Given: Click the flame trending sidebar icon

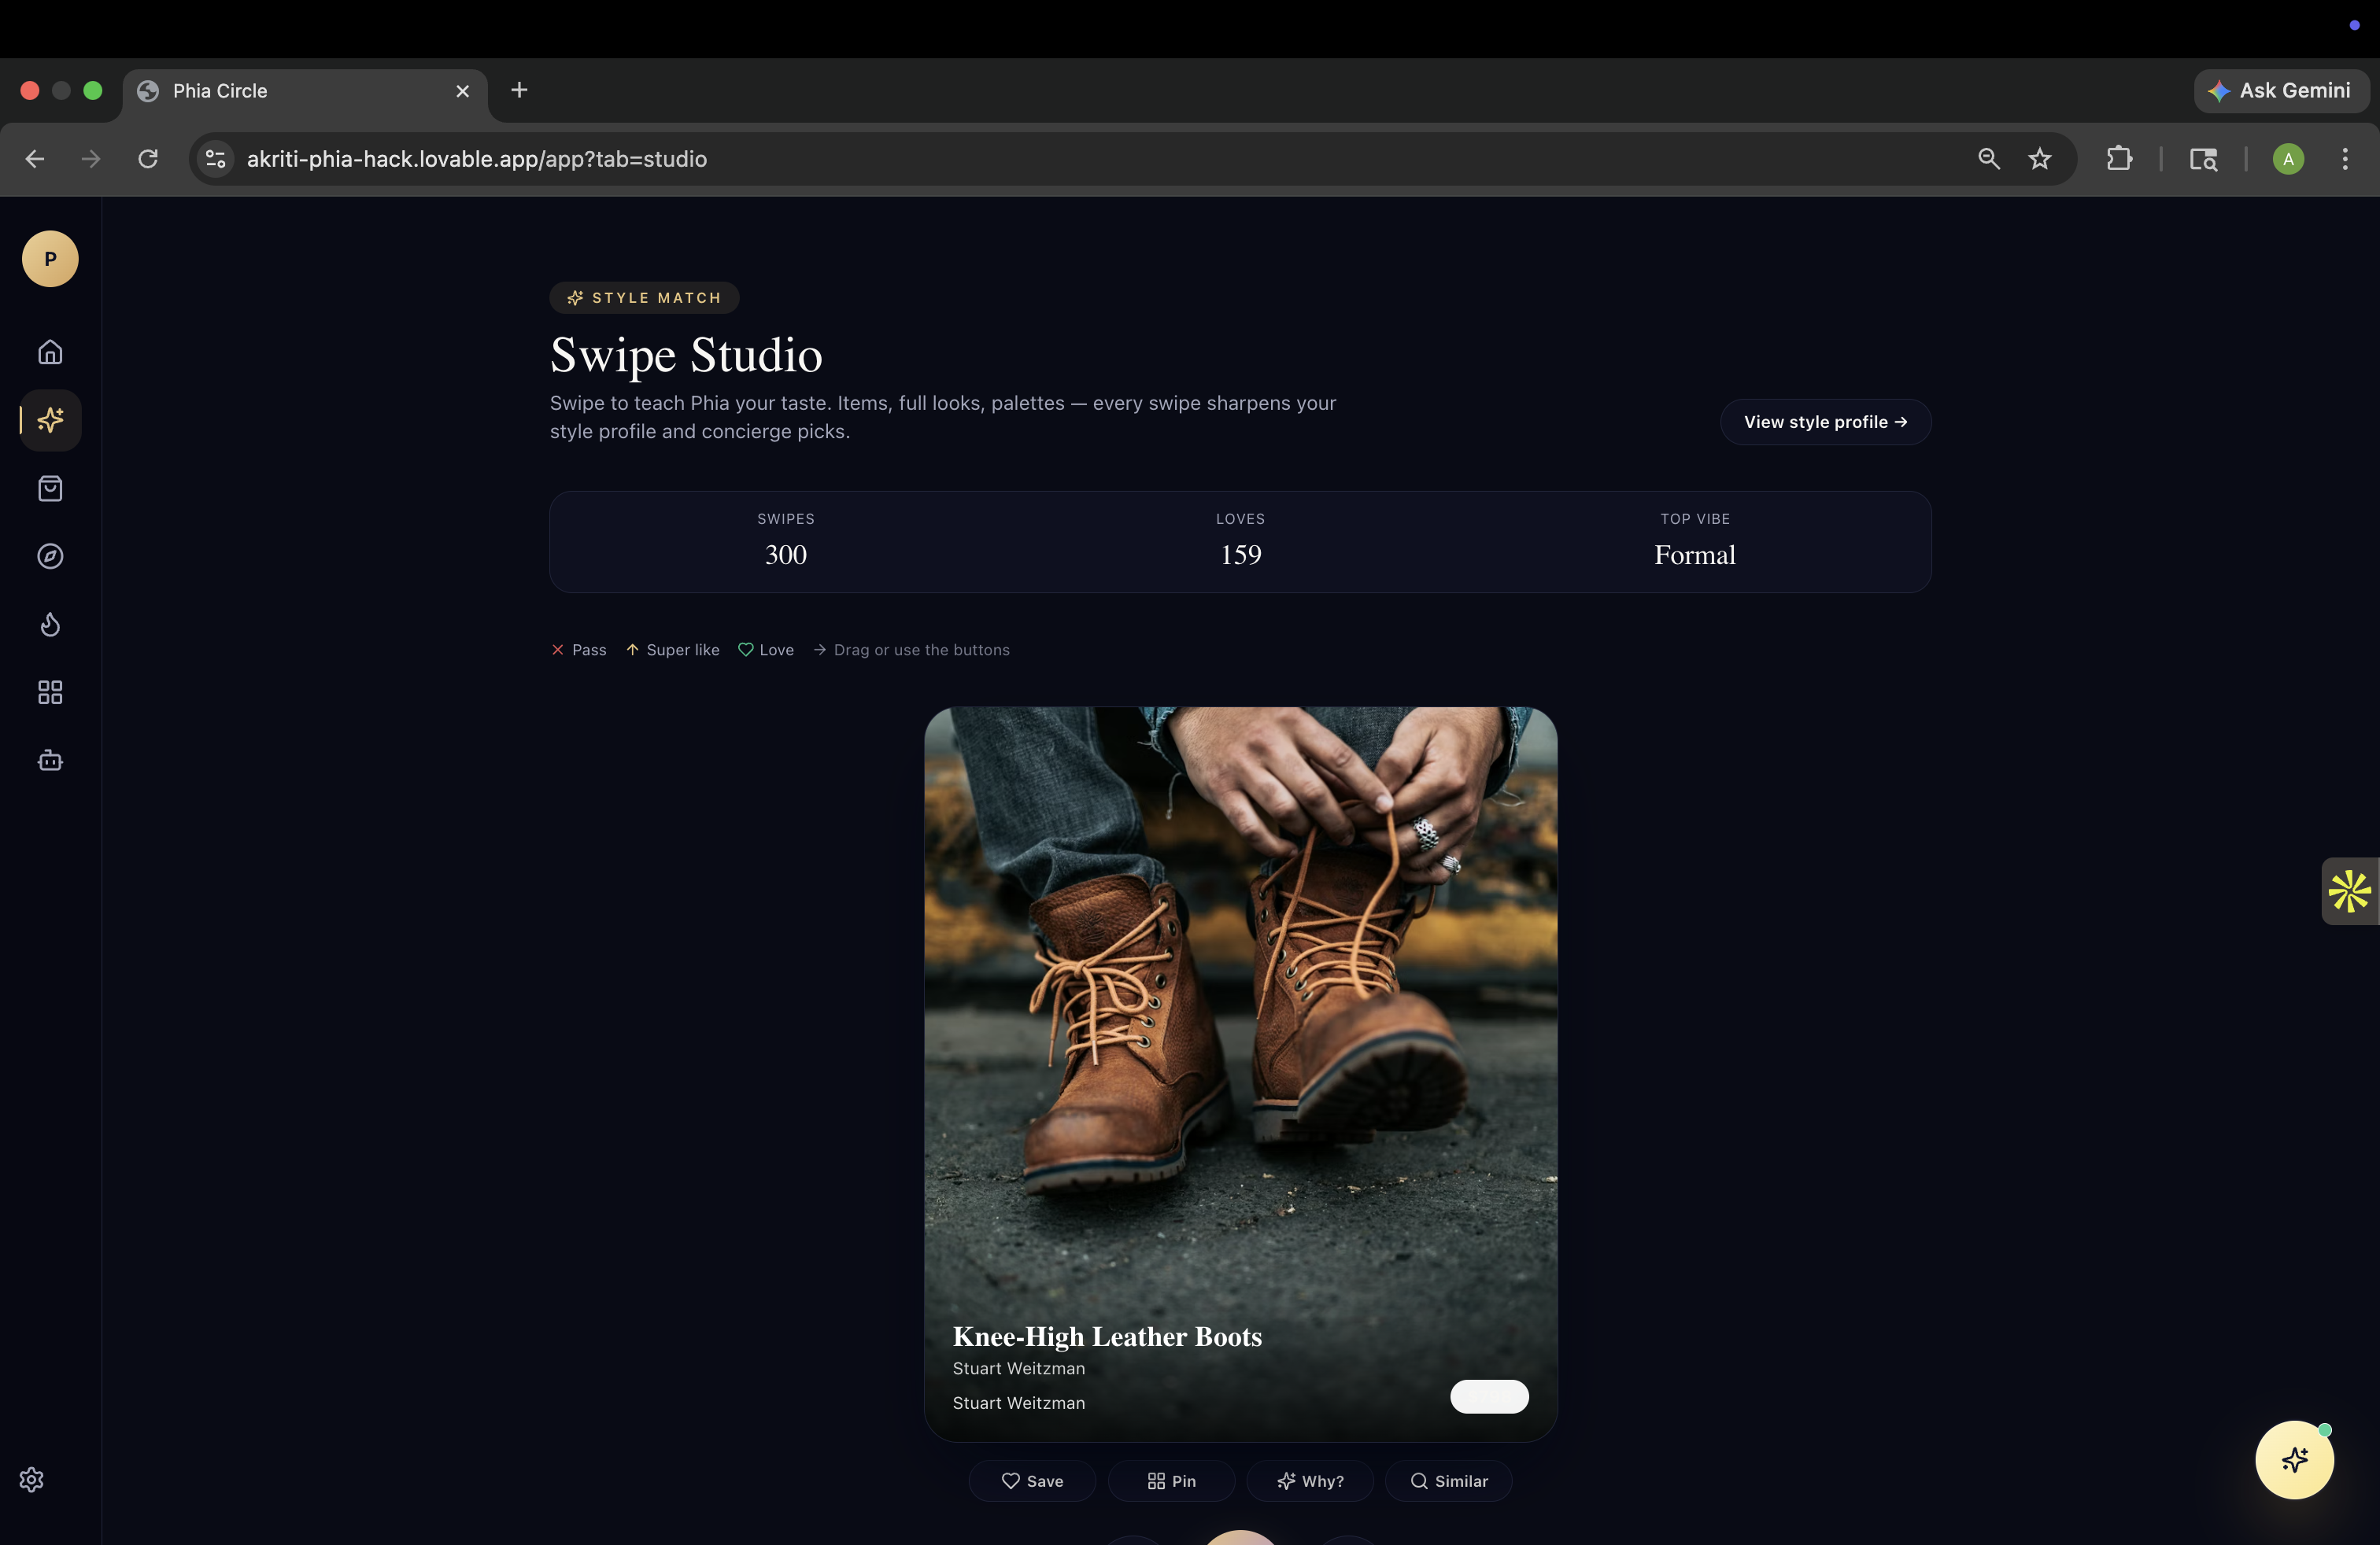Looking at the screenshot, I should click(x=50, y=625).
